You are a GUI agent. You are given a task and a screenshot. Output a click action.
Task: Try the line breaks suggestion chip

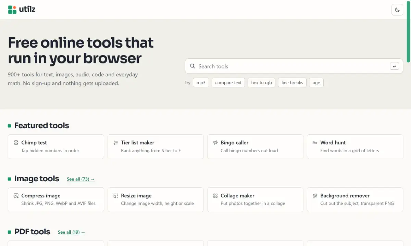point(292,83)
